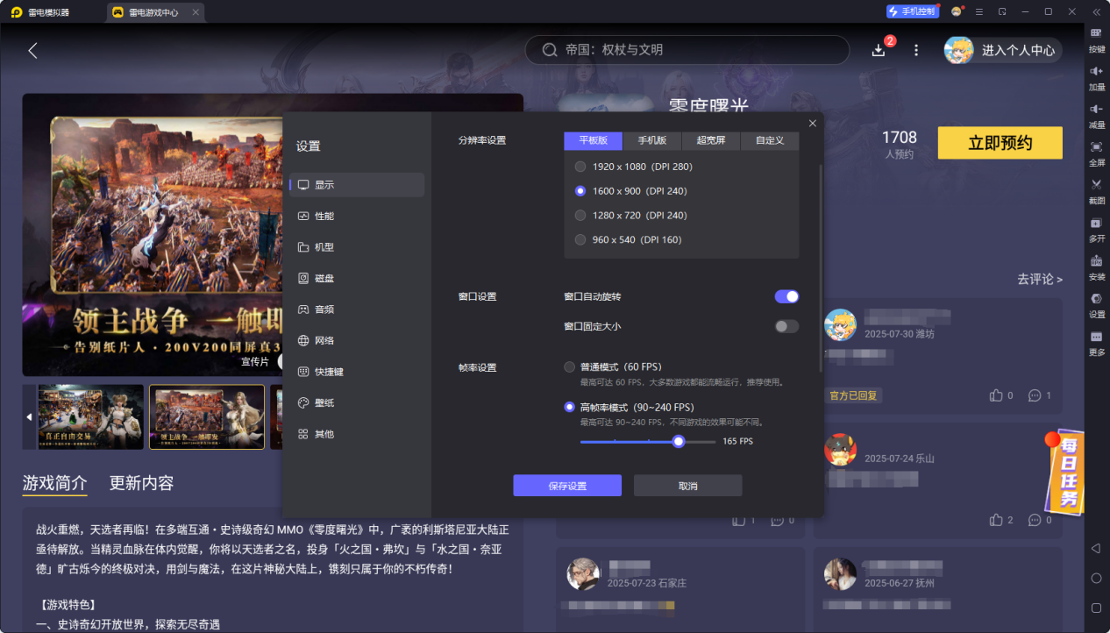The height and width of the screenshot is (633, 1110).
Task: Switch to 自定义 resolution tab
Action: coord(770,141)
